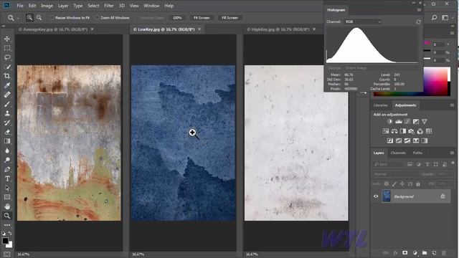The image size is (459, 258).
Task: Add a Curves adjustment
Action: [x=407, y=121]
